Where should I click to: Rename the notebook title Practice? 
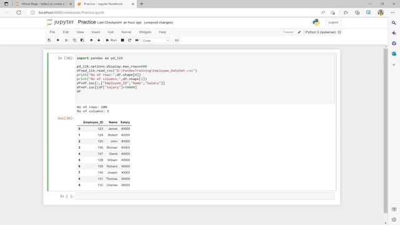tap(87, 22)
